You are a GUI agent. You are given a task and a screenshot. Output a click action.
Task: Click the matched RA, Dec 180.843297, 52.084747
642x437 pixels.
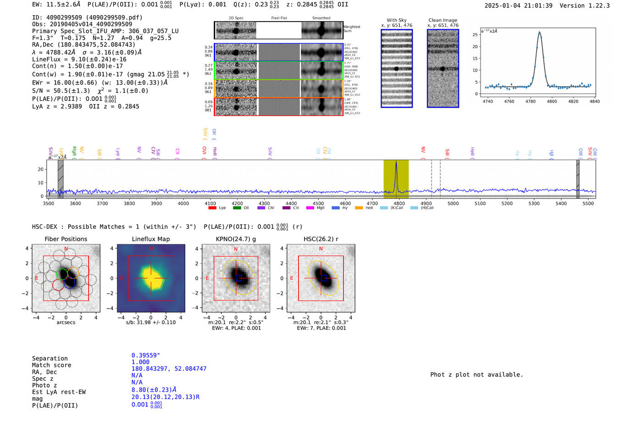click(169, 369)
